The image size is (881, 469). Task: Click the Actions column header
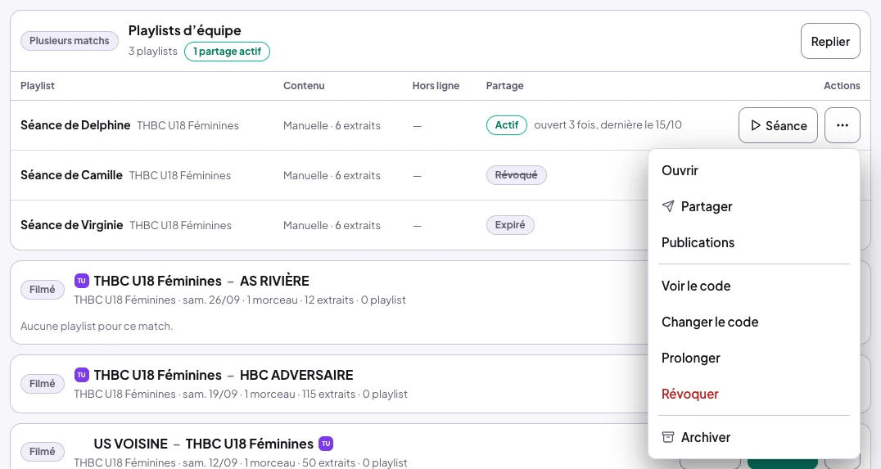842,85
